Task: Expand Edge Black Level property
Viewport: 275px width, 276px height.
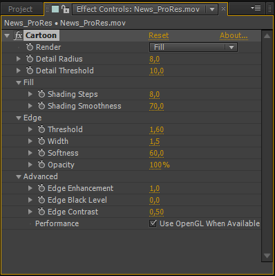Action: (30, 200)
